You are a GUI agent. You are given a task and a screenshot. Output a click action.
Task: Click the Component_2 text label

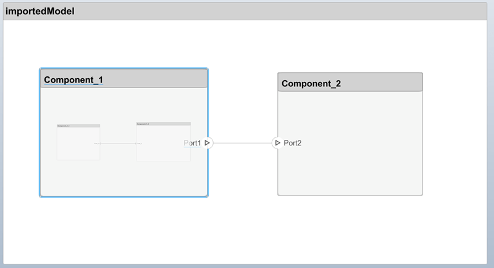(x=311, y=83)
